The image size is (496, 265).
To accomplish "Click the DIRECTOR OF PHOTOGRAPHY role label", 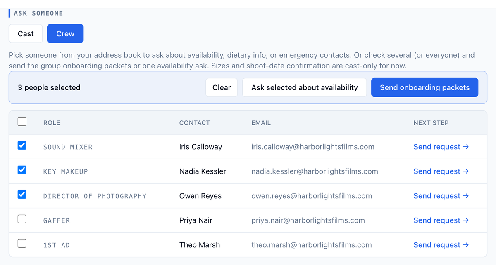I will click(x=95, y=196).
